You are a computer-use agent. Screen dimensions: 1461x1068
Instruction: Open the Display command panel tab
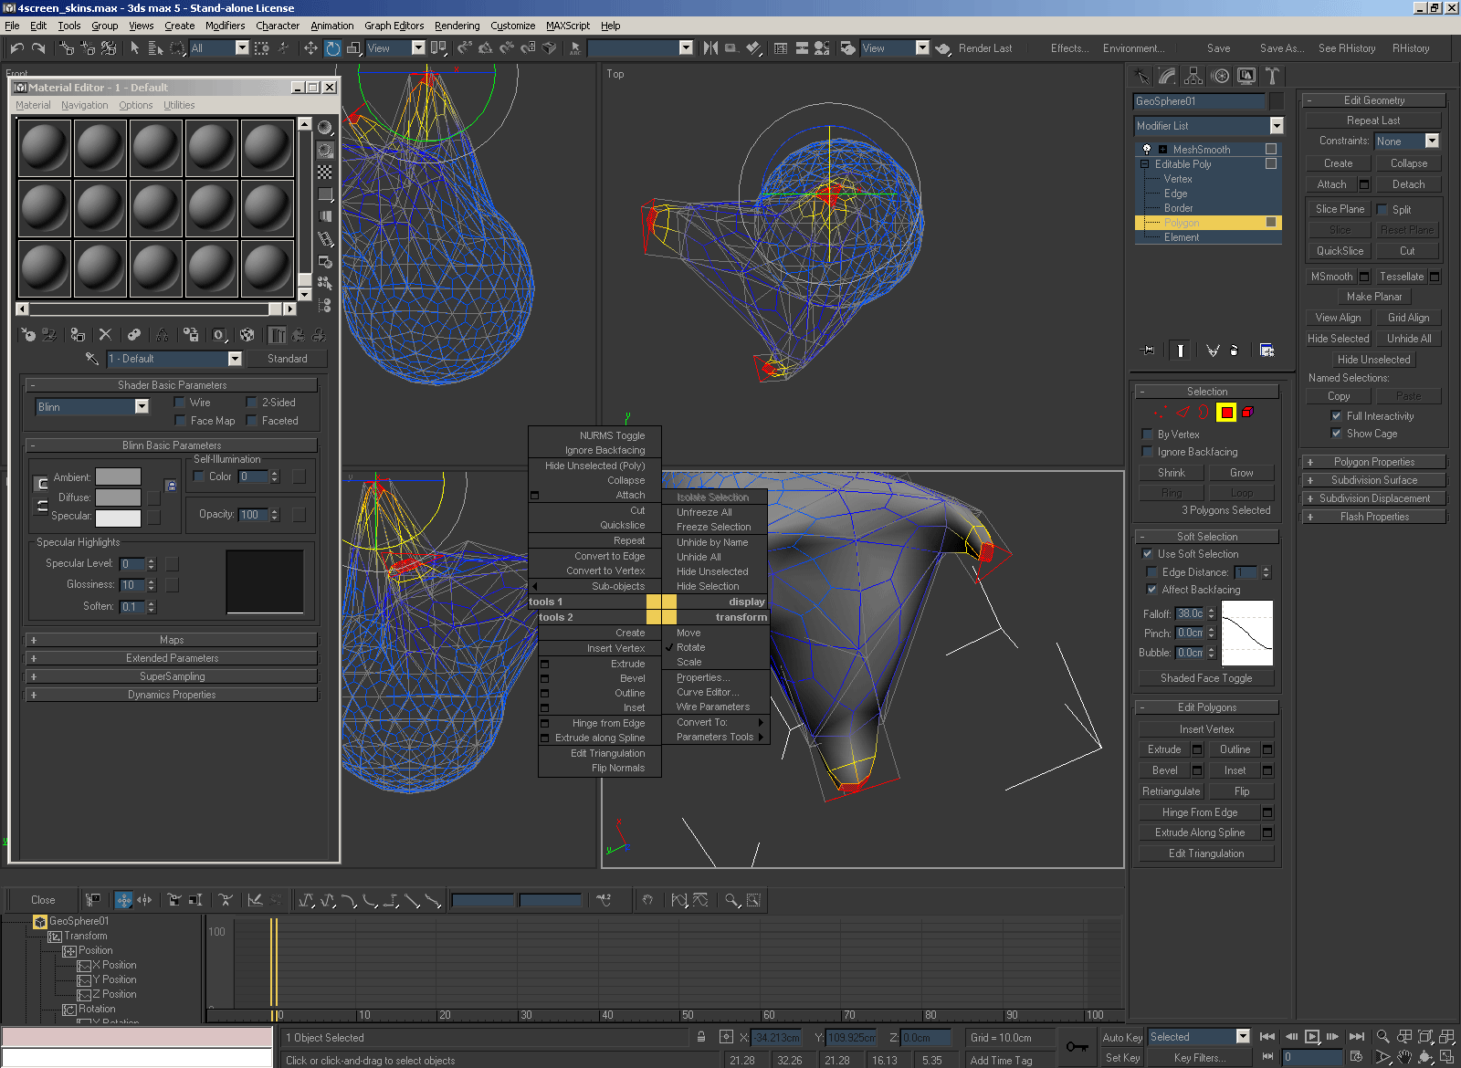click(1246, 76)
